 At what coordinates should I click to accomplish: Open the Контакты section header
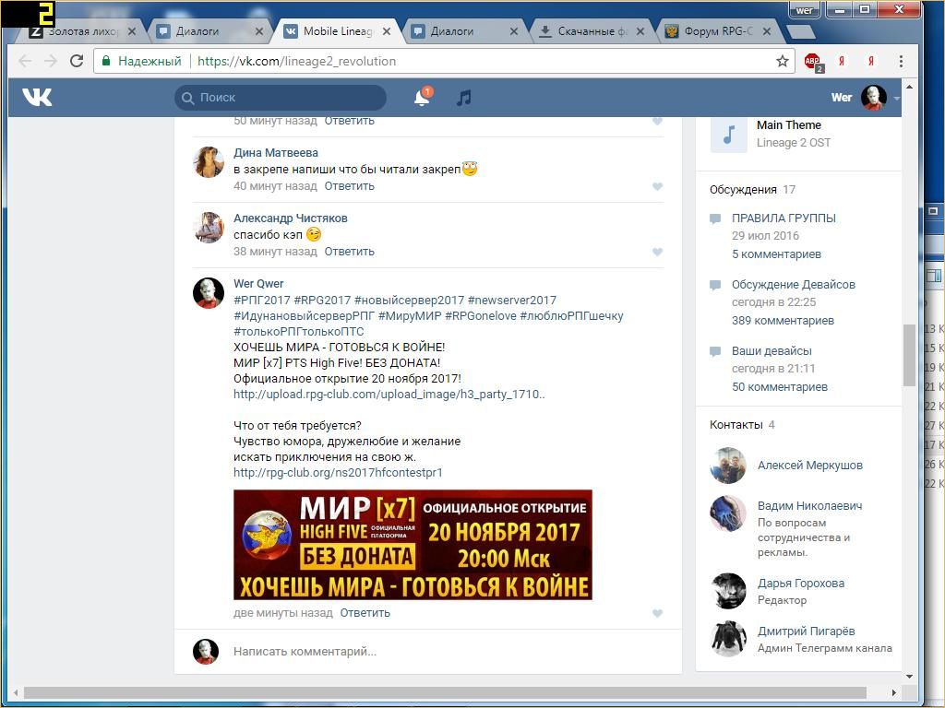pyautogui.click(x=736, y=425)
